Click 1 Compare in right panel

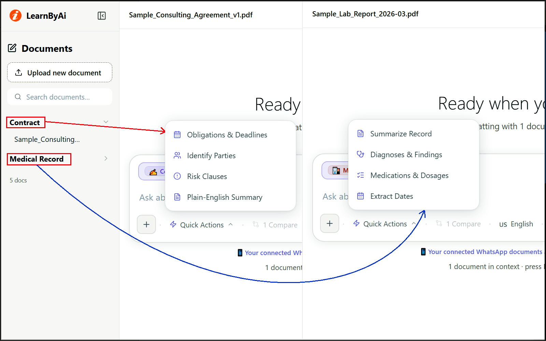tap(458, 224)
